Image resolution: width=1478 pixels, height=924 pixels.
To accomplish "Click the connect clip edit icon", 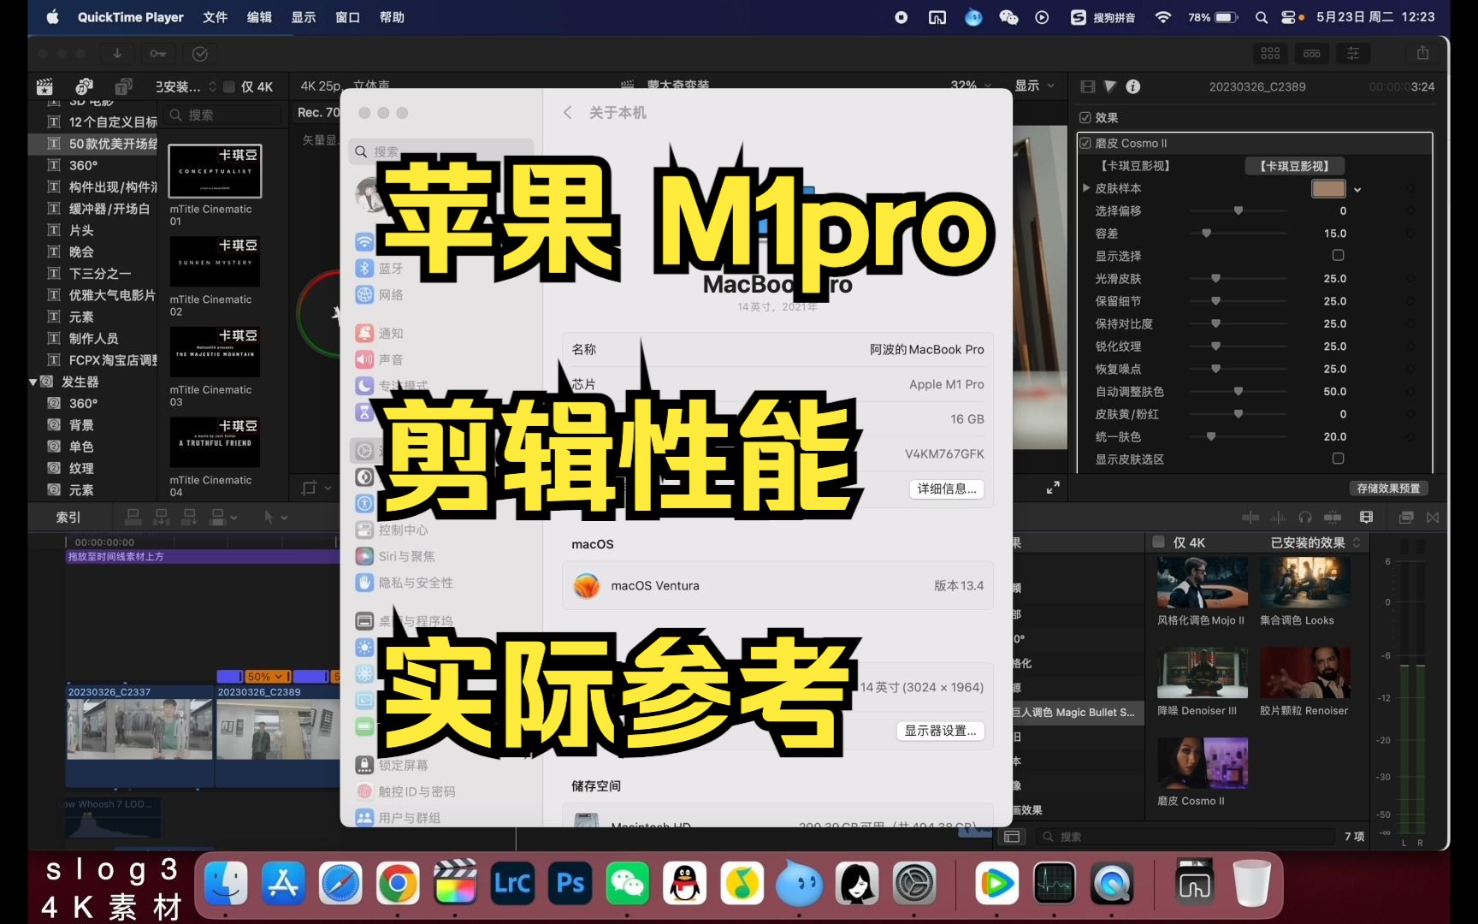I will (x=133, y=517).
